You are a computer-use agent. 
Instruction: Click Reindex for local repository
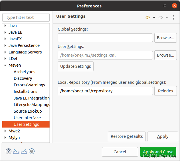(165, 91)
